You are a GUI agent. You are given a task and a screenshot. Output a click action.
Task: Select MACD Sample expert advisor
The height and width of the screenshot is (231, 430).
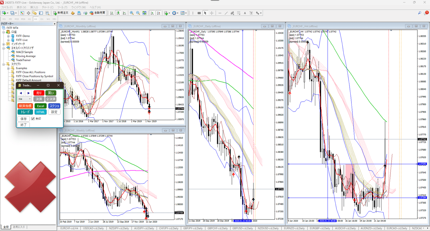24,52
